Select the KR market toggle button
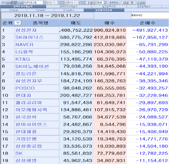 (8, 3)
